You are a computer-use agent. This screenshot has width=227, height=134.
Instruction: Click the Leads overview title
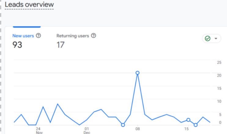[29, 5]
